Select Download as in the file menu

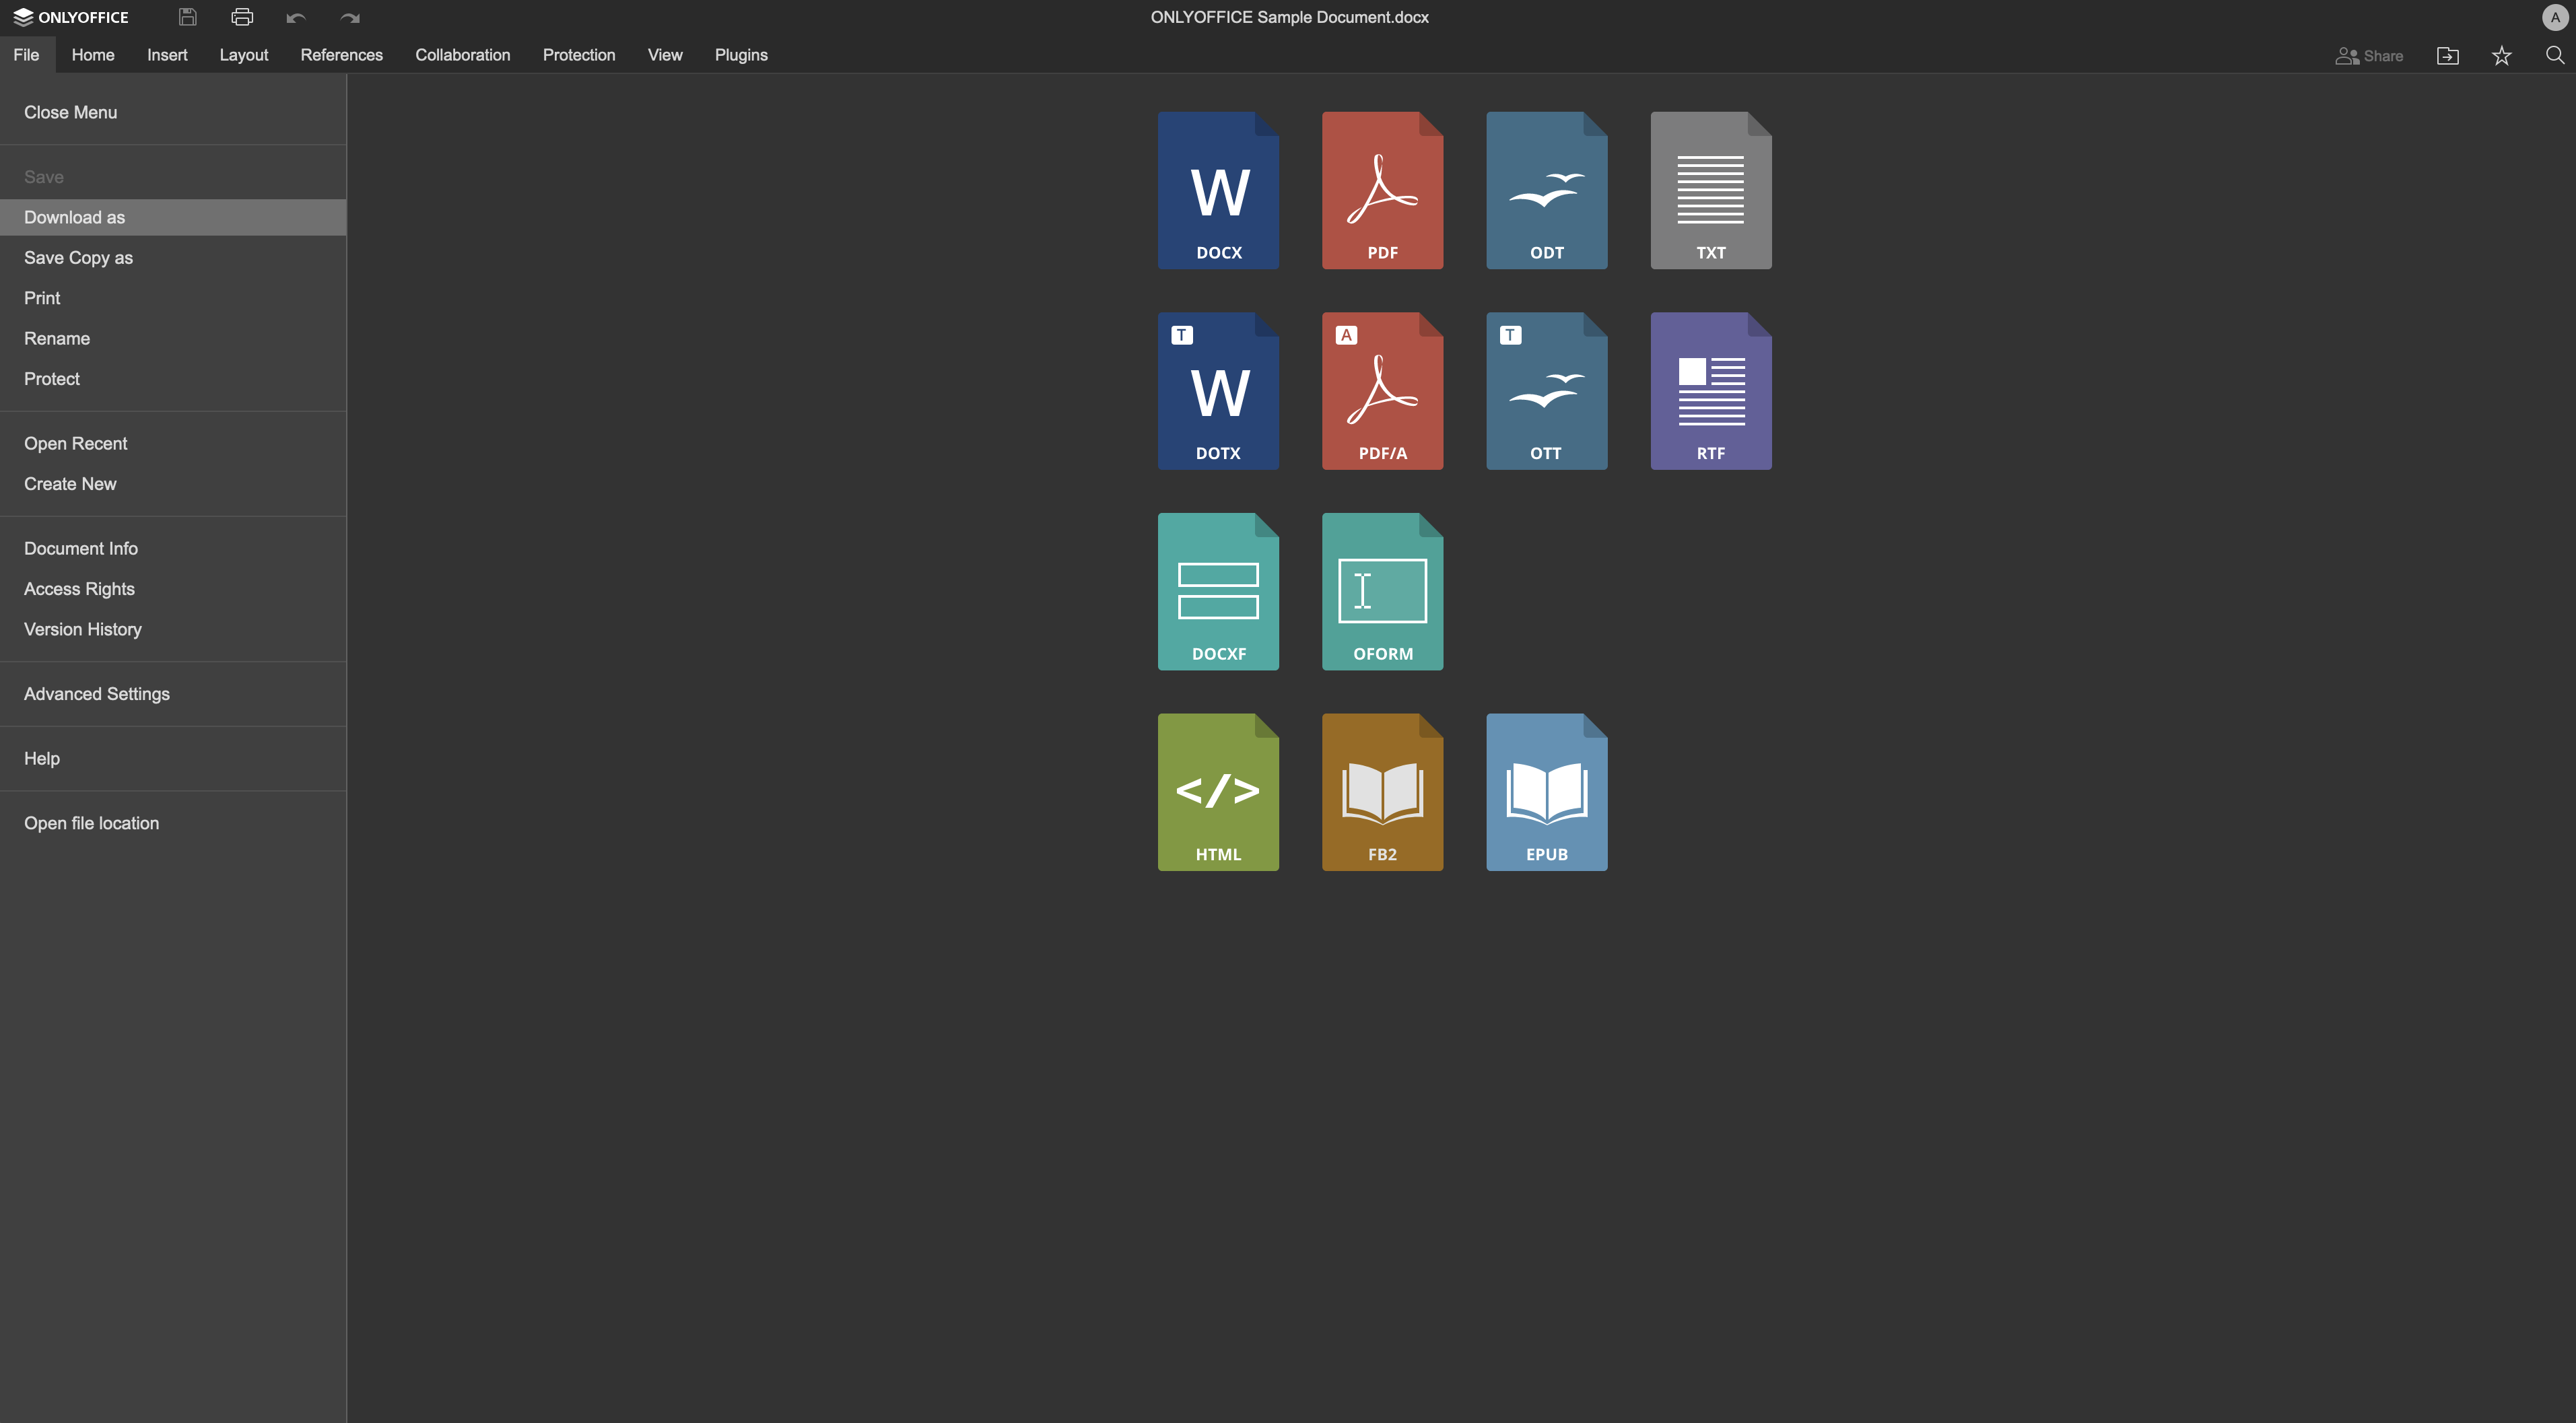[173, 217]
